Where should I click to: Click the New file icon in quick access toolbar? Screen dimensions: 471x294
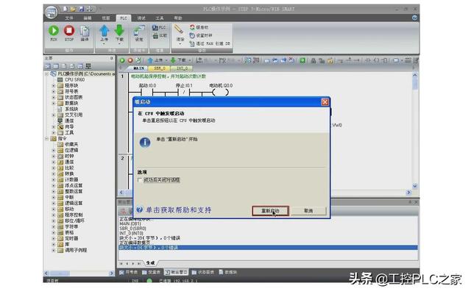click(x=65, y=9)
